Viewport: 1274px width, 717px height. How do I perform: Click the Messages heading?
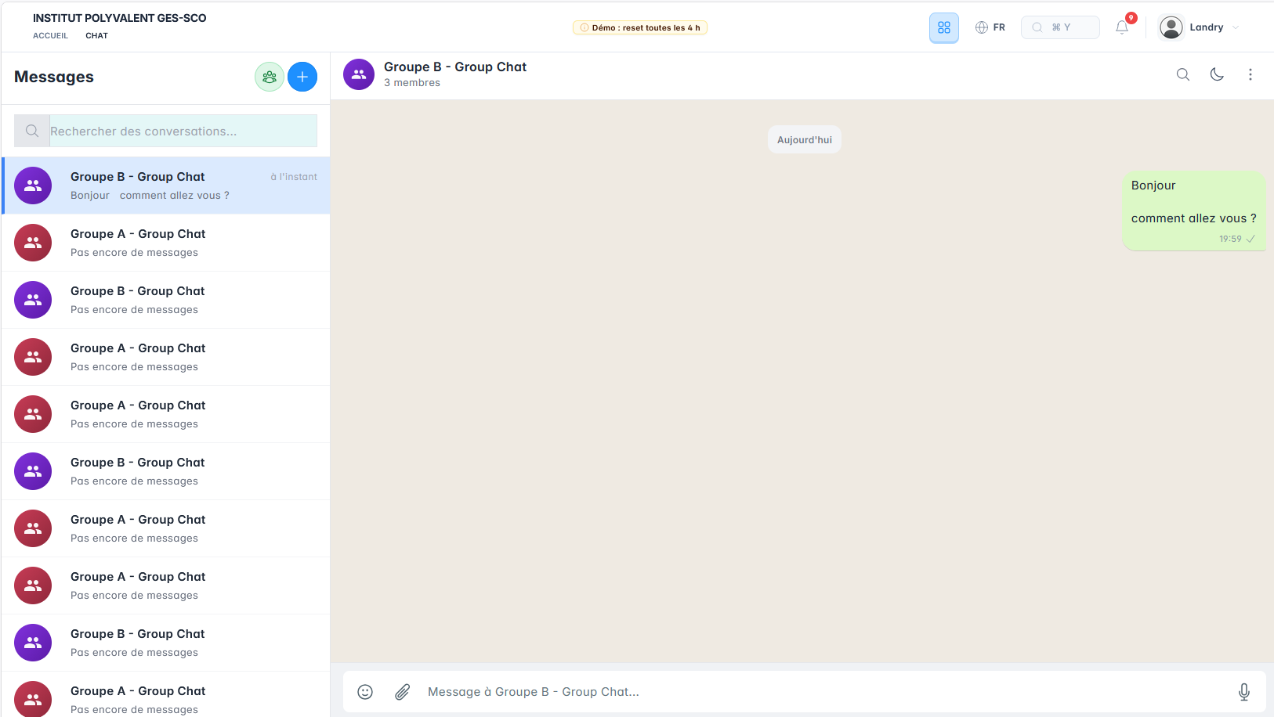pyautogui.click(x=54, y=77)
